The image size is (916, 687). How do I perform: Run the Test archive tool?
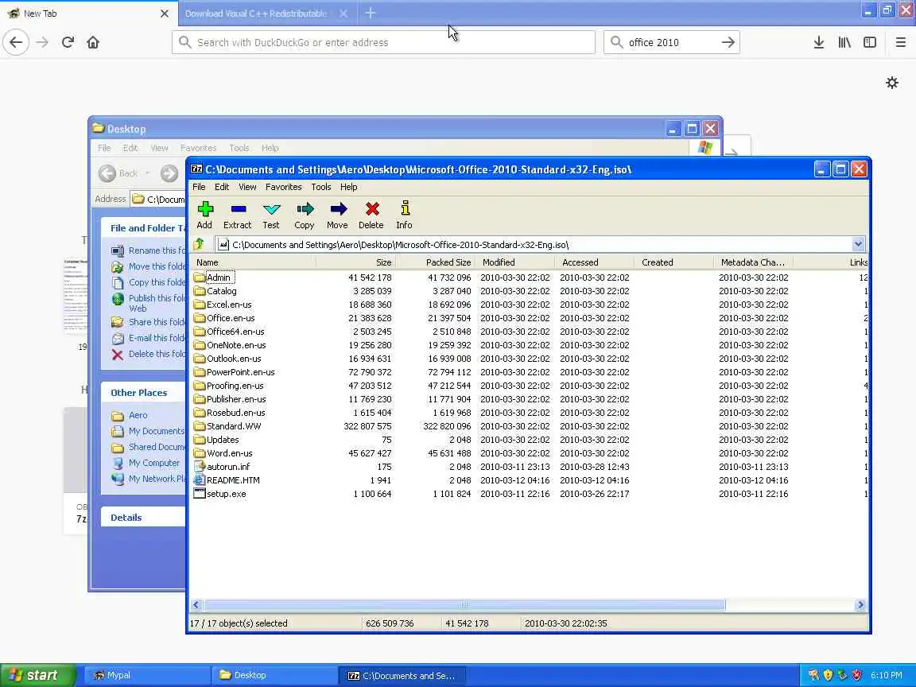[x=271, y=215]
